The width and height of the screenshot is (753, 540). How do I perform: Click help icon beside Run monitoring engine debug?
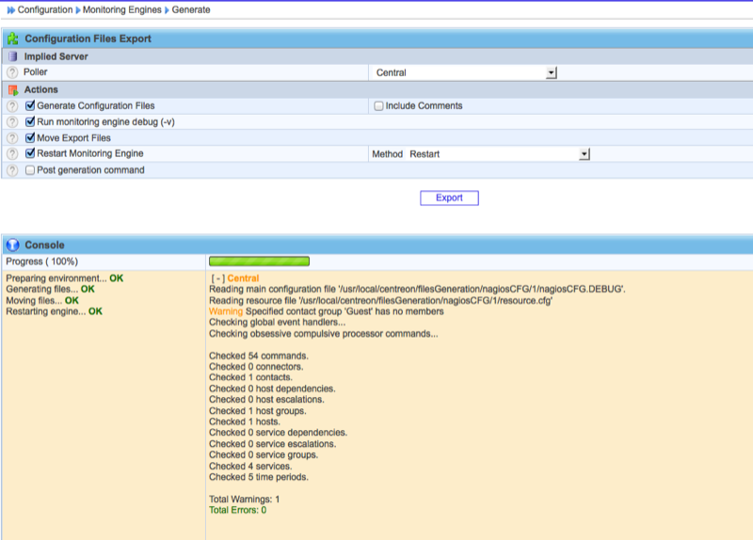12,122
